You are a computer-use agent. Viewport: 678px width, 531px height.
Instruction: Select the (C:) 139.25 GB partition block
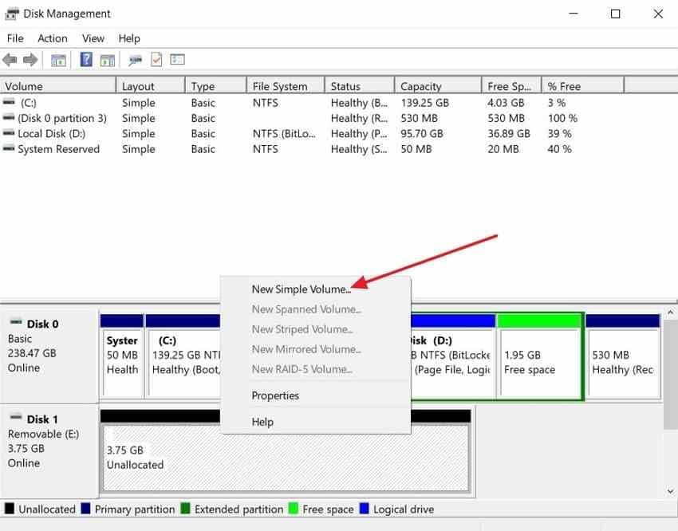(183, 356)
